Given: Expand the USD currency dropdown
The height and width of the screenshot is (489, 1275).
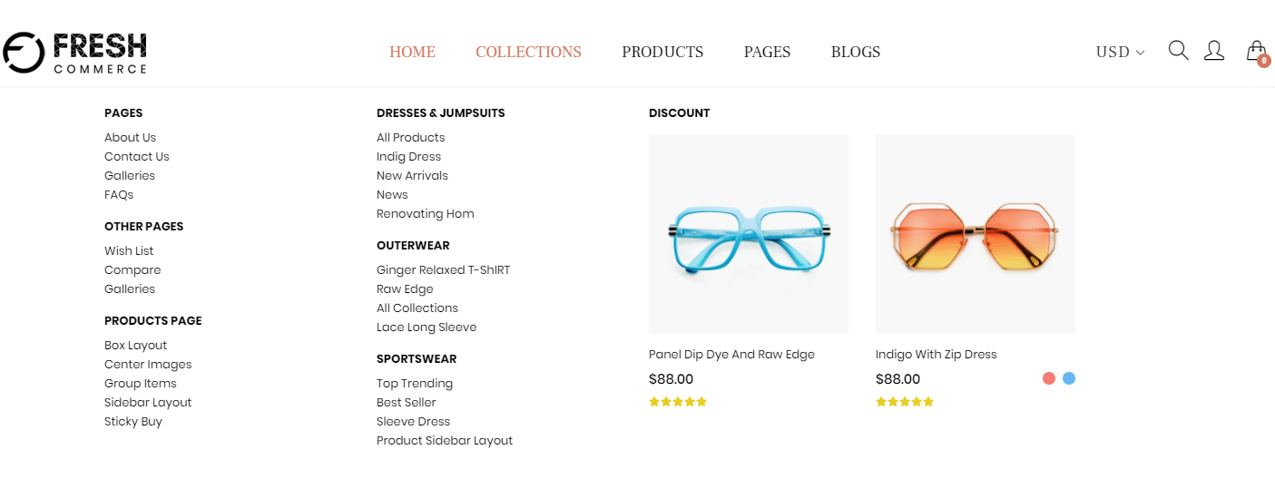Looking at the screenshot, I should (x=1120, y=53).
